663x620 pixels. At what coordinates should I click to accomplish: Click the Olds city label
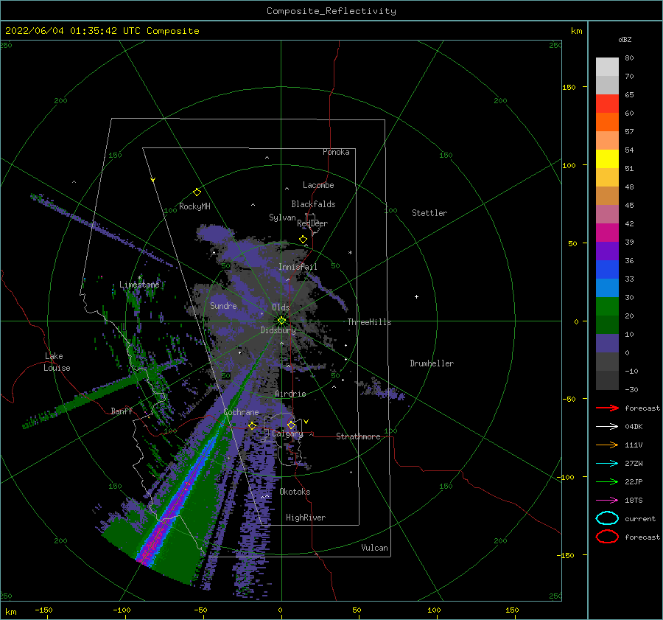[281, 307]
